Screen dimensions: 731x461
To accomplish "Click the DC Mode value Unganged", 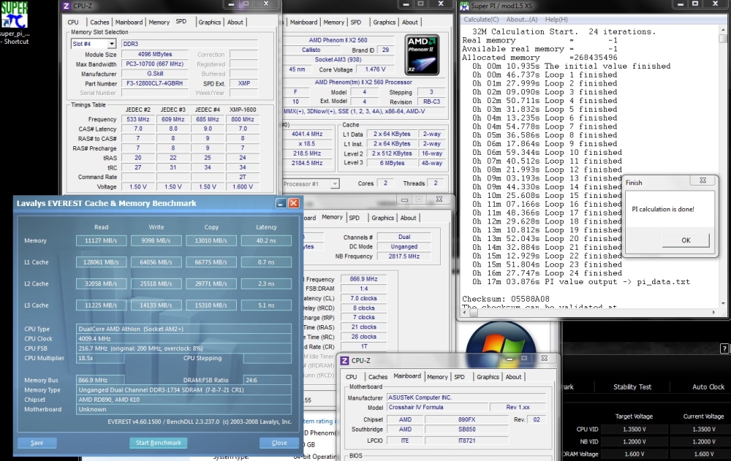I will pyautogui.click(x=404, y=247).
